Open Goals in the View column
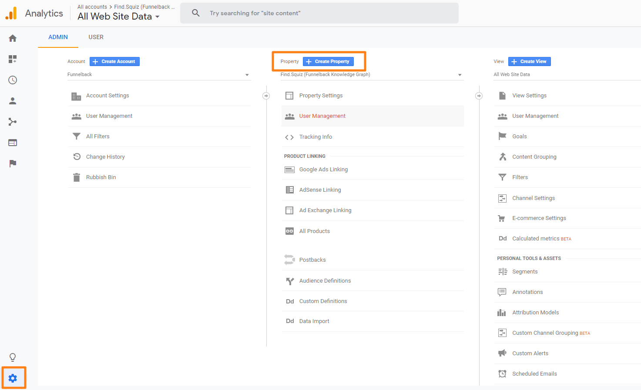Image resolution: width=641 pixels, height=390 pixels. (519, 137)
